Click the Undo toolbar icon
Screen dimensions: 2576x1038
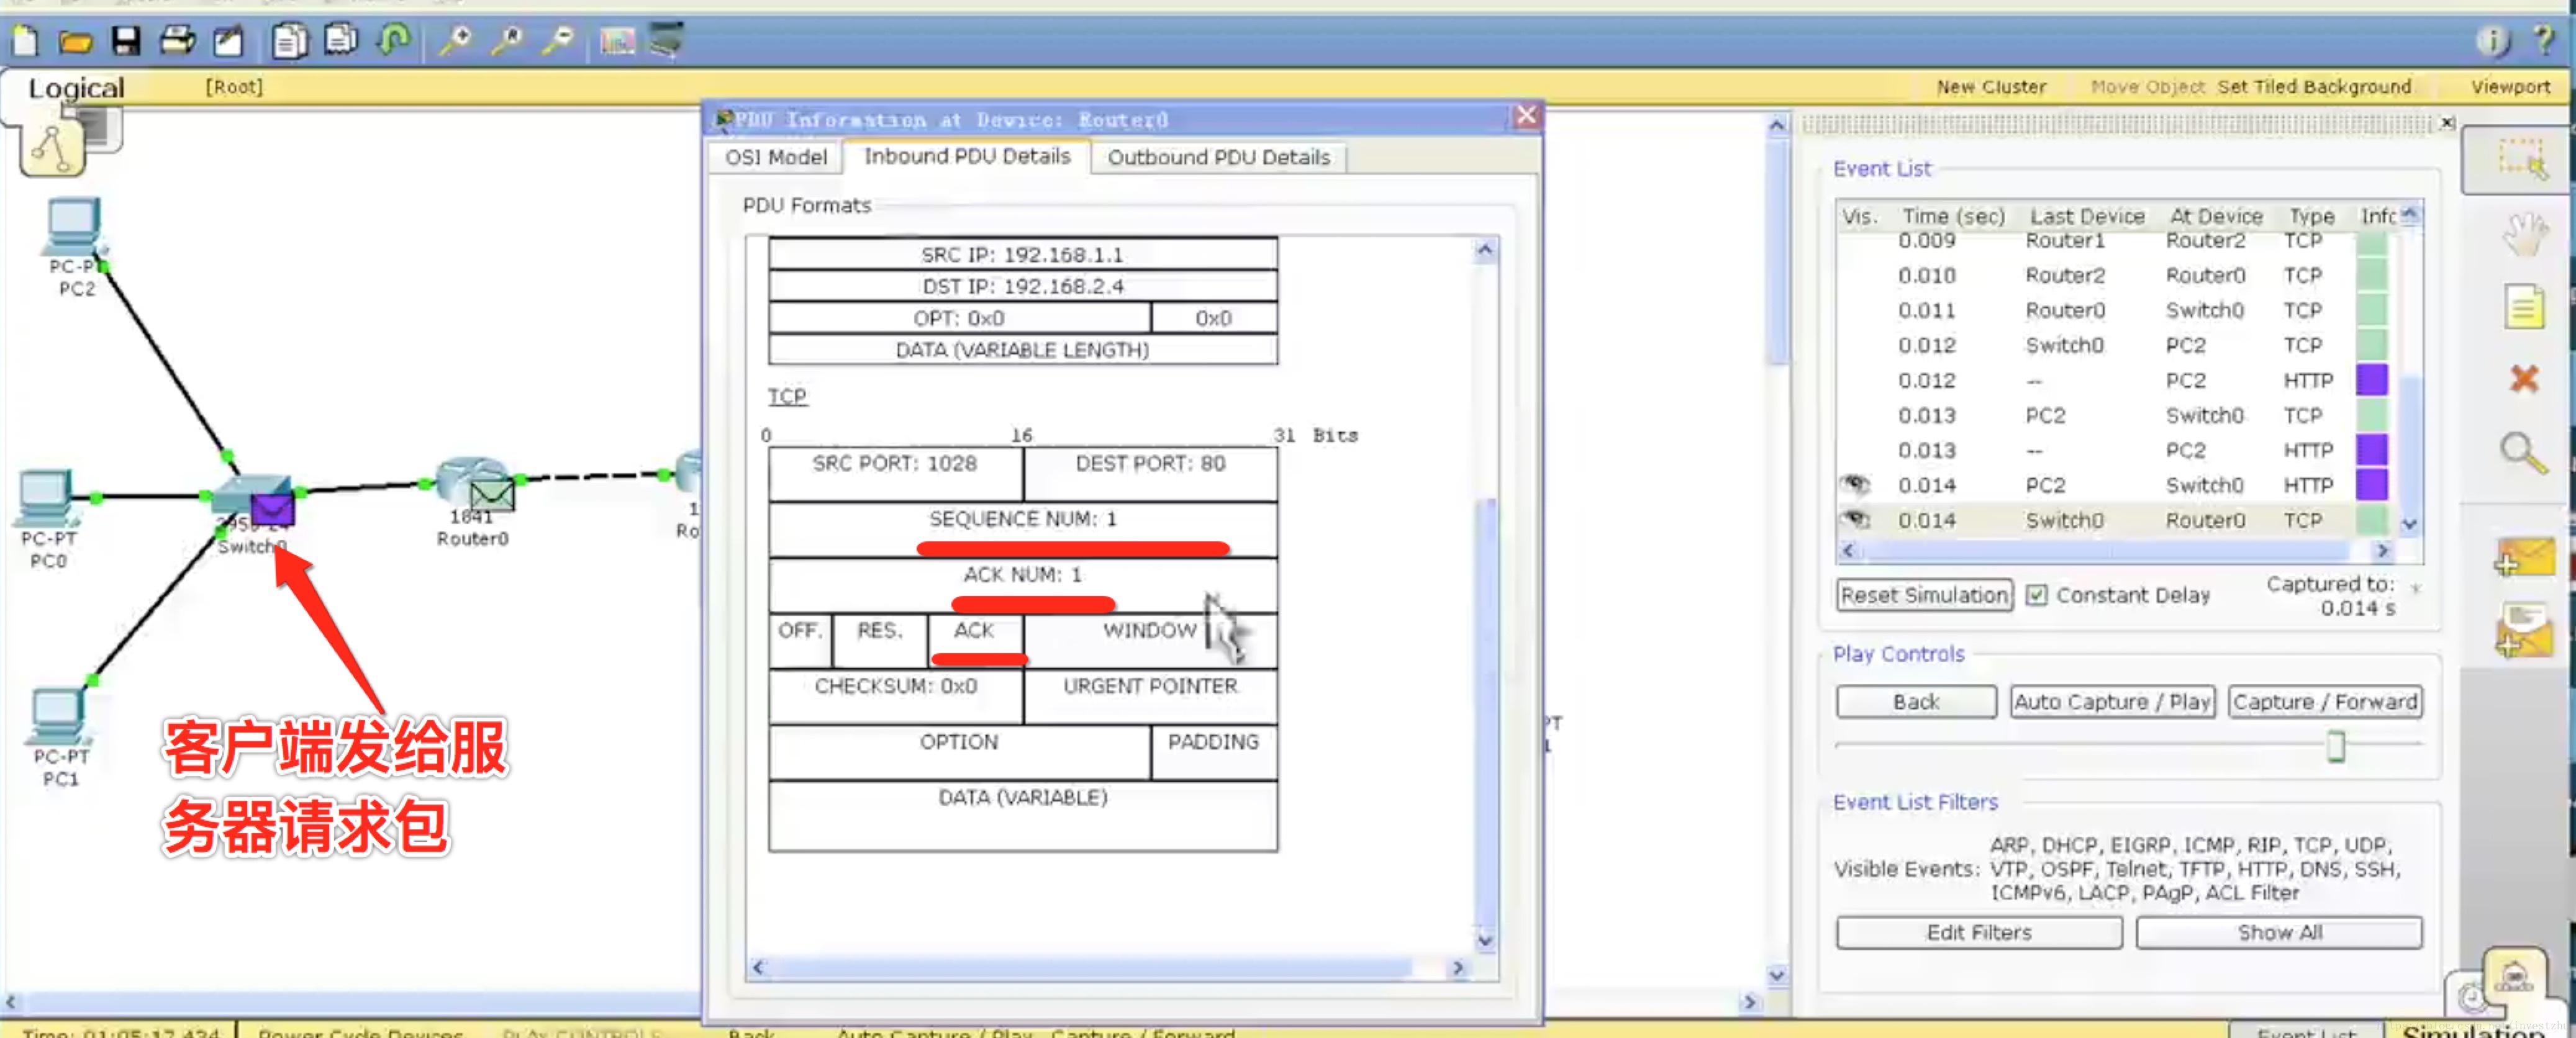point(393,40)
